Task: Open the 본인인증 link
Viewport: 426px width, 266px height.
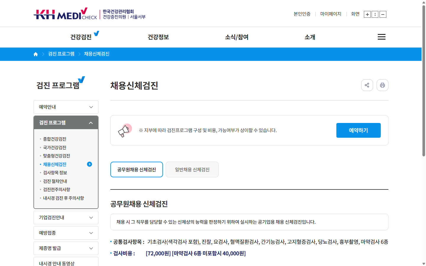Action: [302, 14]
